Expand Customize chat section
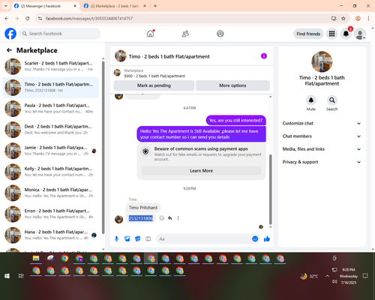The width and height of the screenshot is (375, 300). [322, 123]
